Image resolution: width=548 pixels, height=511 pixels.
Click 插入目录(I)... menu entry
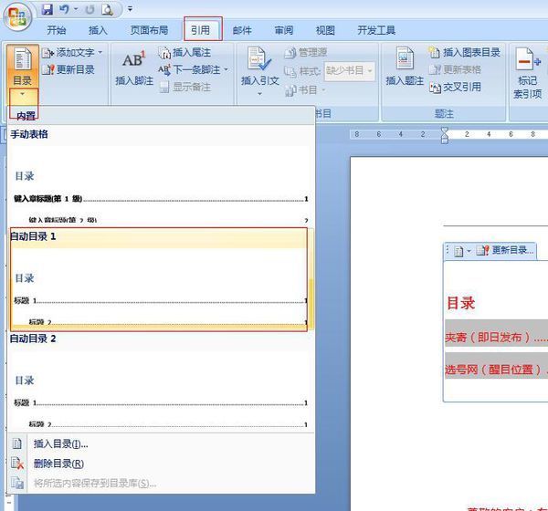point(61,444)
